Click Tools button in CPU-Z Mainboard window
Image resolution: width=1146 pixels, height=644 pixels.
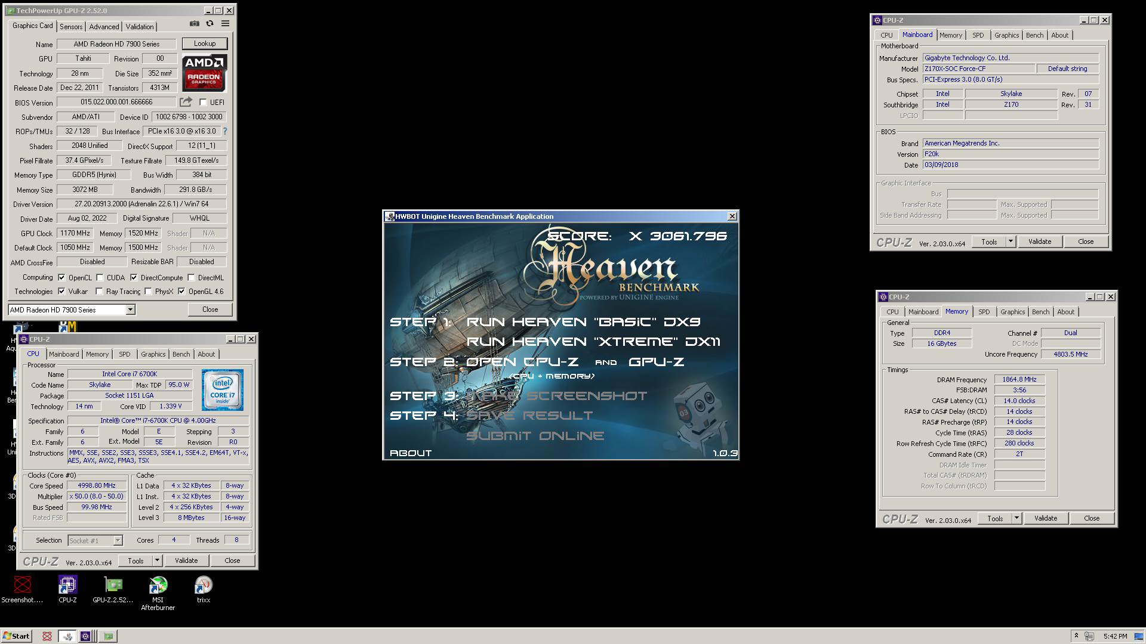(x=989, y=241)
